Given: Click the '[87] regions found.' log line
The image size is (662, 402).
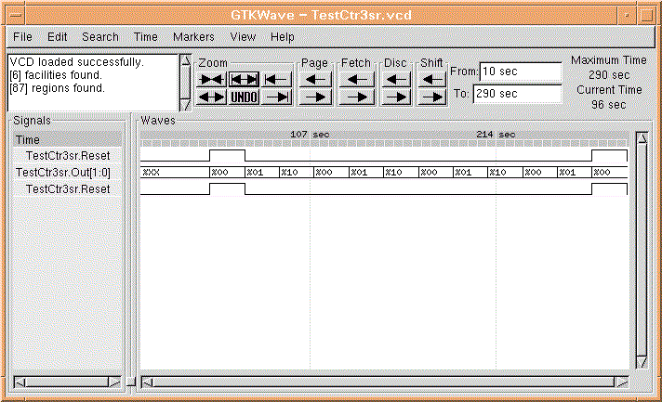Looking at the screenshot, I should [57, 88].
